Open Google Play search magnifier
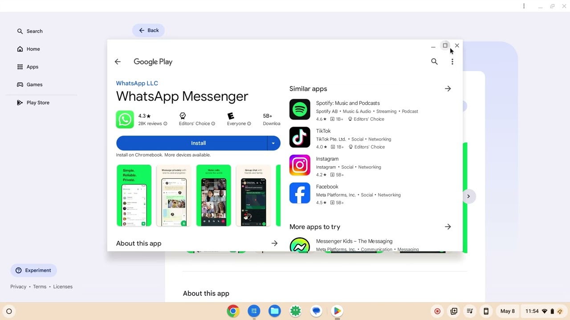570x320 pixels. [x=434, y=62]
